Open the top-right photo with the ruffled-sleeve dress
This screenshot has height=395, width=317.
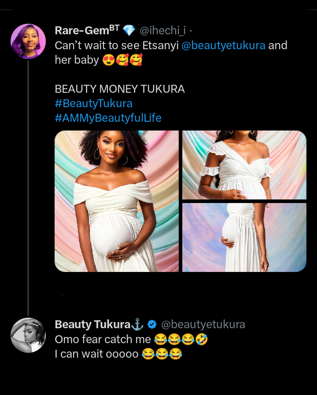pyautogui.click(x=244, y=165)
